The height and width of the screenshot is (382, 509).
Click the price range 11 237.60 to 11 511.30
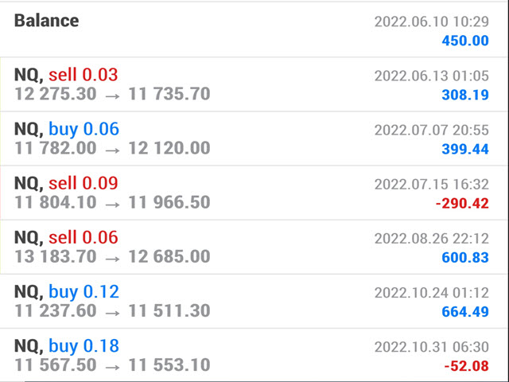coord(112,311)
